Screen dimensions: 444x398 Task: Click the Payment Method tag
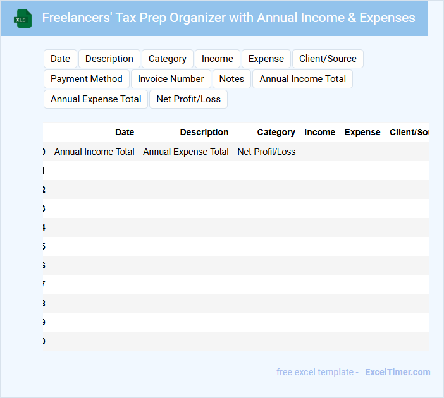[x=87, y=79]
